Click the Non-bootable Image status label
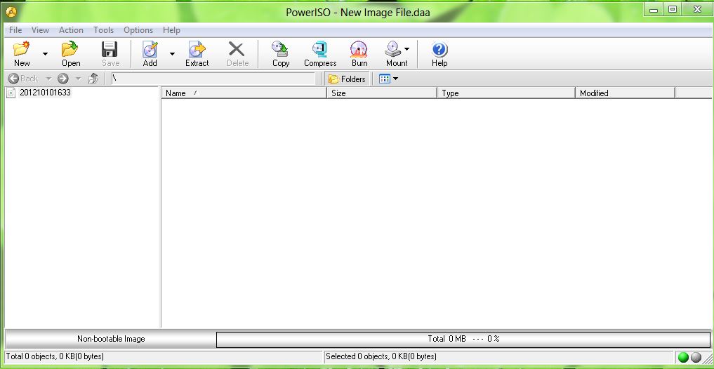Image resolution: width=714 pixels, height=369 pixels. pos(111,339)
